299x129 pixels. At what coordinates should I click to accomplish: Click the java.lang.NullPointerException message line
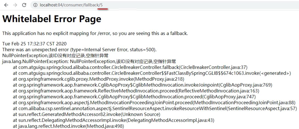(x=89, y=62)
